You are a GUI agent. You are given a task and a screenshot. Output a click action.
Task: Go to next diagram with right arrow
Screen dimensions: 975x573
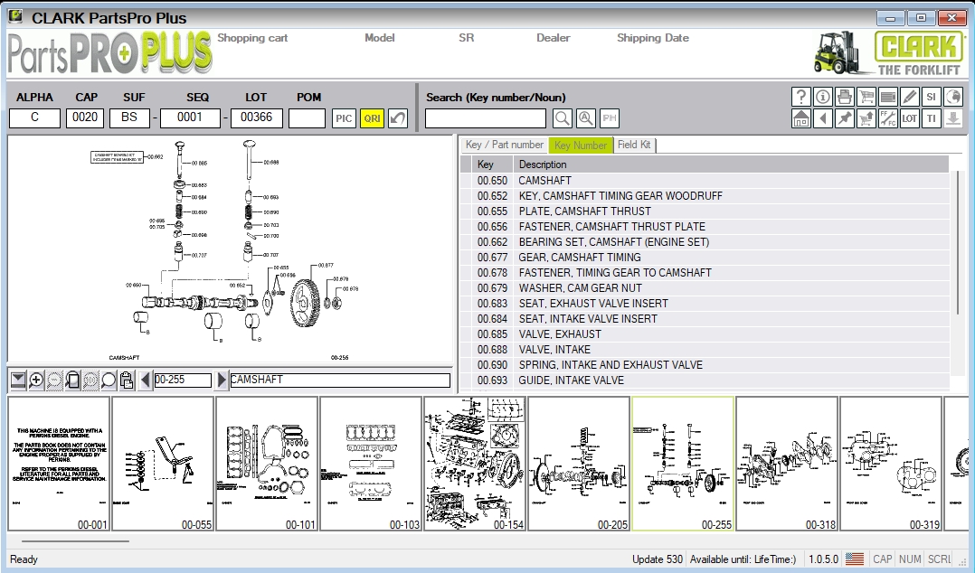222,380
